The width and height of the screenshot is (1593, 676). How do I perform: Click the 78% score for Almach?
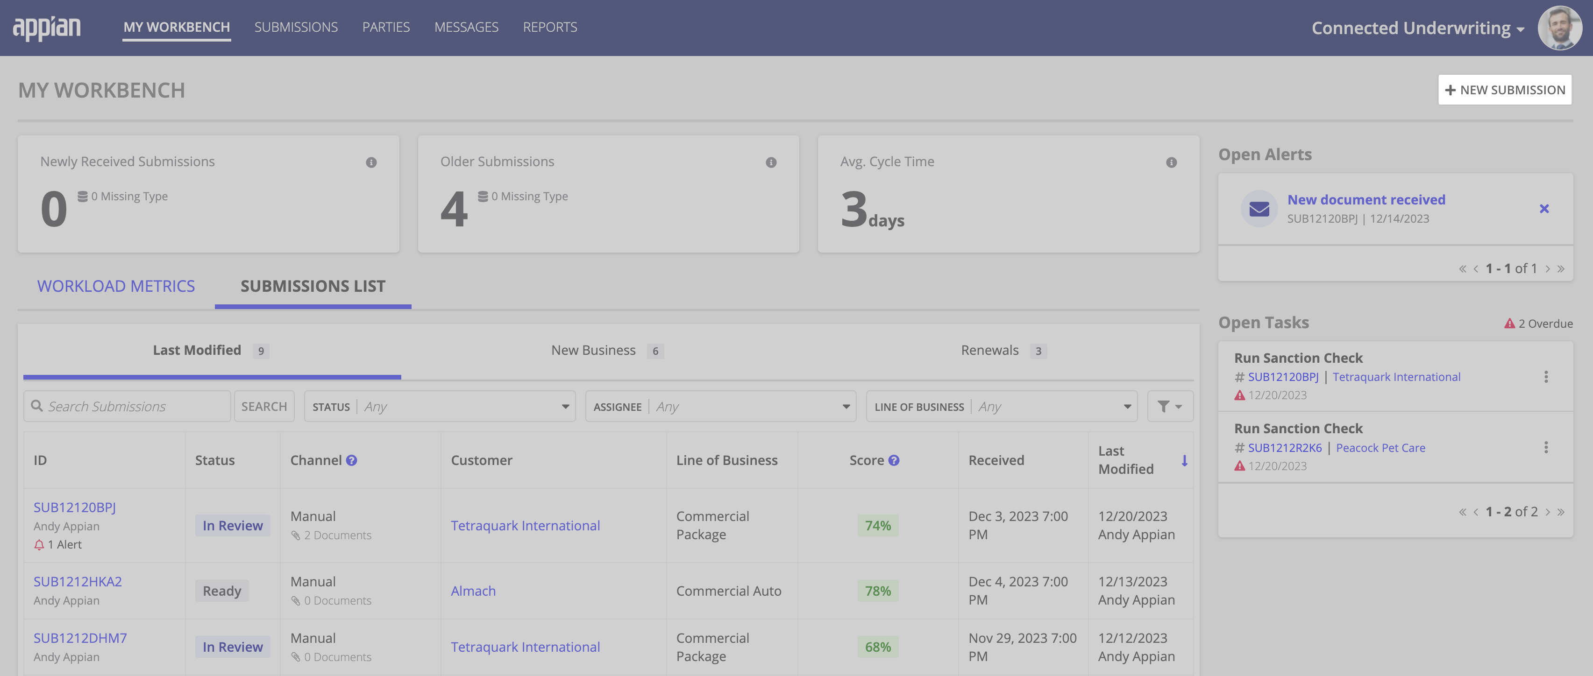click(x=877, y=591)
